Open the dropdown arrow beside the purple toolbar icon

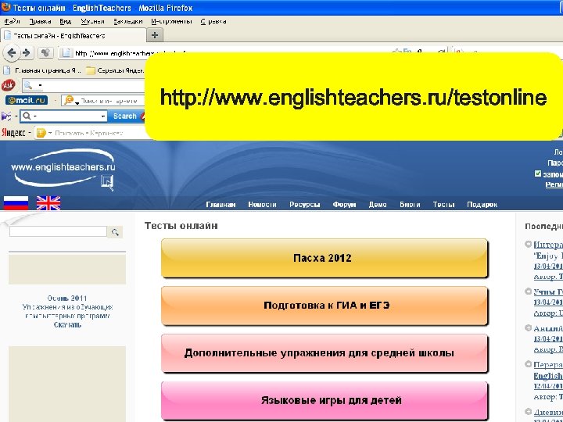(x=16, y=116)
